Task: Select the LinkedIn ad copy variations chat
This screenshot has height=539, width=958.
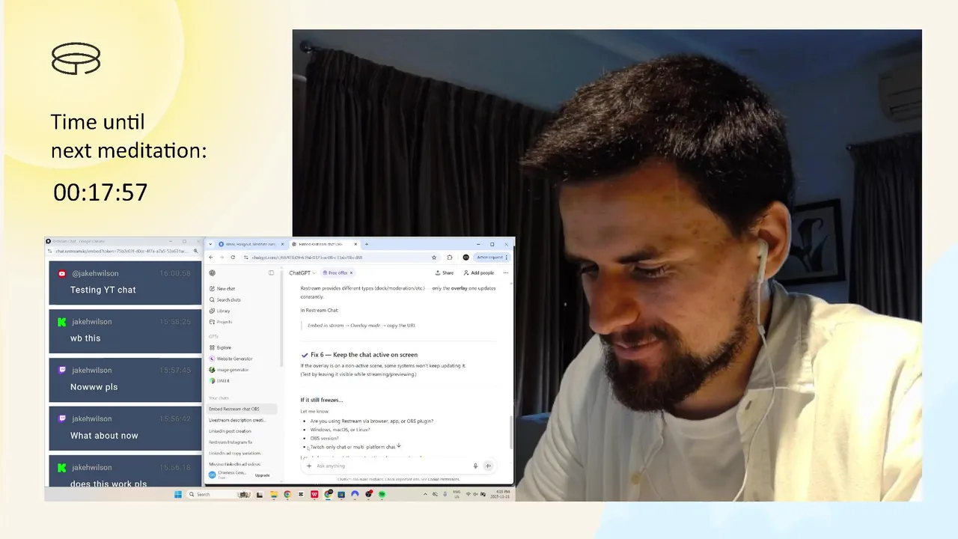Action: pyautogui.click(x=242, y=453)
